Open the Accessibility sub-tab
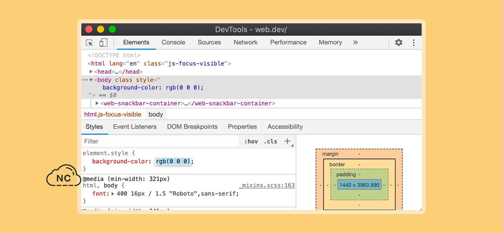Screen dimensions: 503x233 click(x=285, y=127)
